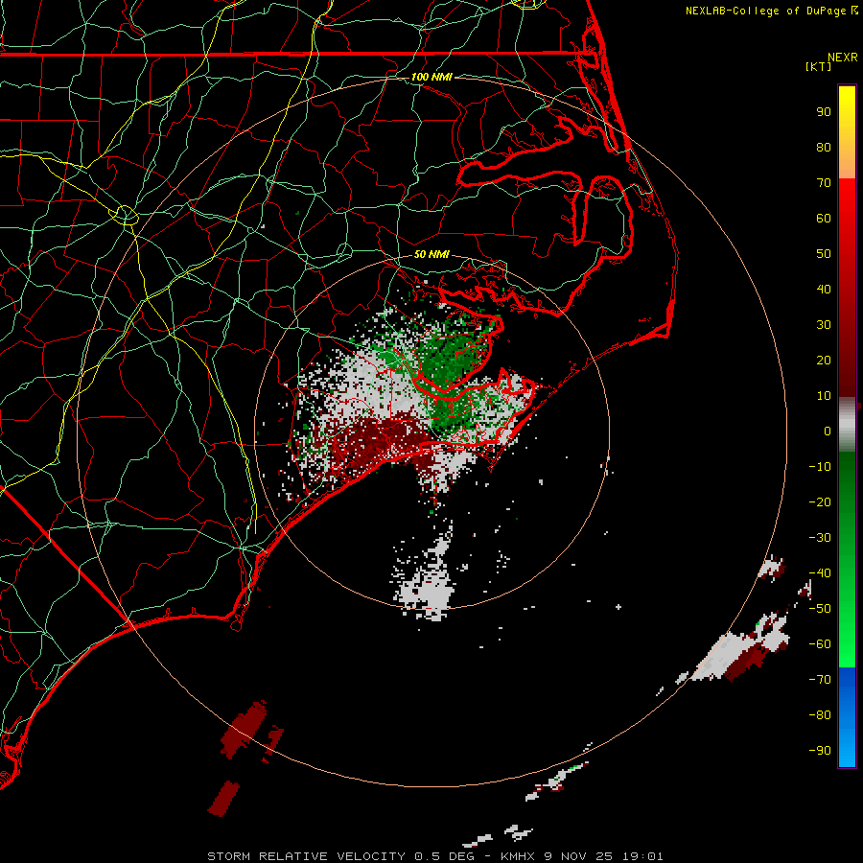This screenshot has width=863, height=863.
Task: Click the KMHX station identifier
Action: pyautogui.click(x=518, y=856)
